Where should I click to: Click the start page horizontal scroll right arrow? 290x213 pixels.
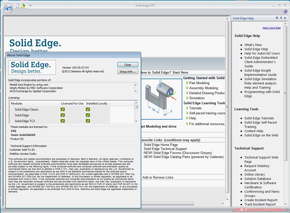(x=223, y=204)
